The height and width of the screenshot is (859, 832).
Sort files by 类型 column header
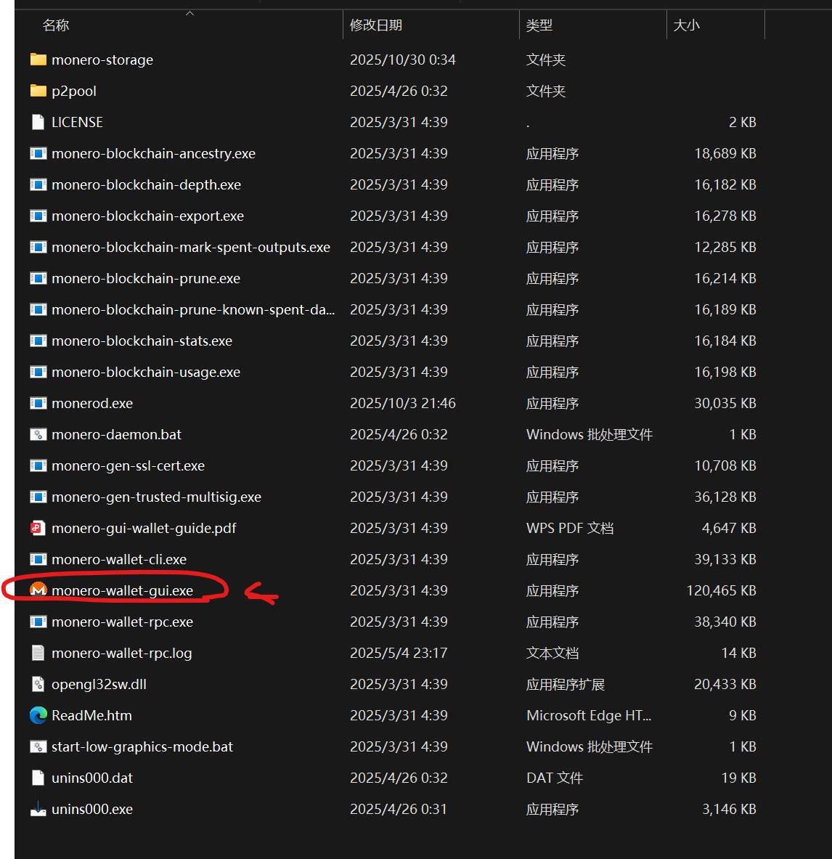(539, 25)
